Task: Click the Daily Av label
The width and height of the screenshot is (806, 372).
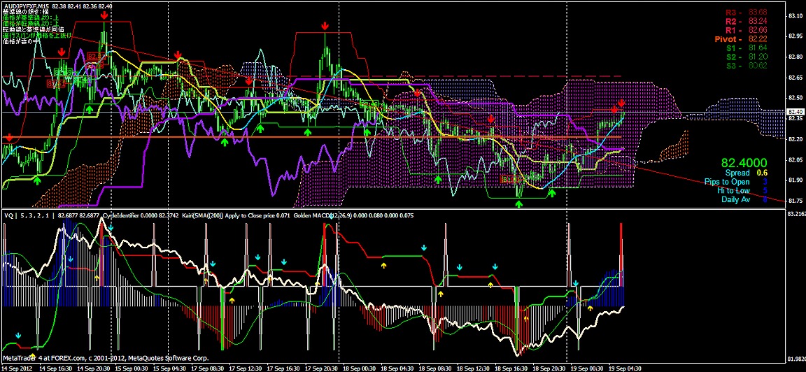Action: pyautogui.click(x=735, y=199)
